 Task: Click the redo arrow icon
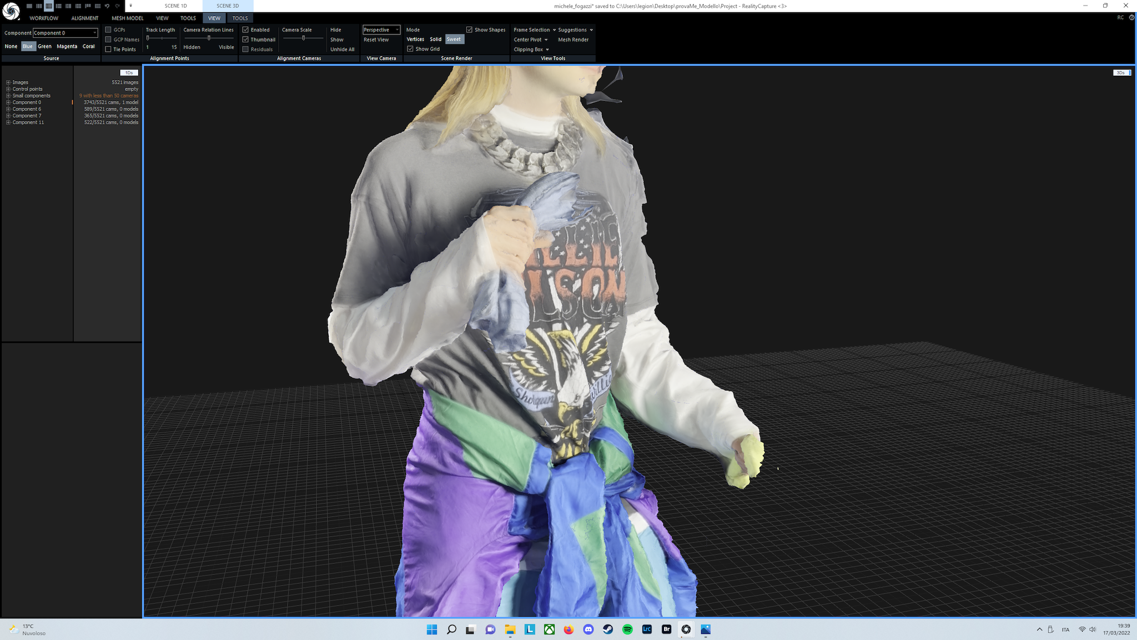coord(117,6)
